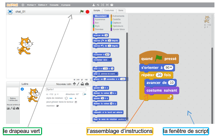The image size is (218, 137).
Task: Choose the Apparence block category
Action: click(100, 19)
